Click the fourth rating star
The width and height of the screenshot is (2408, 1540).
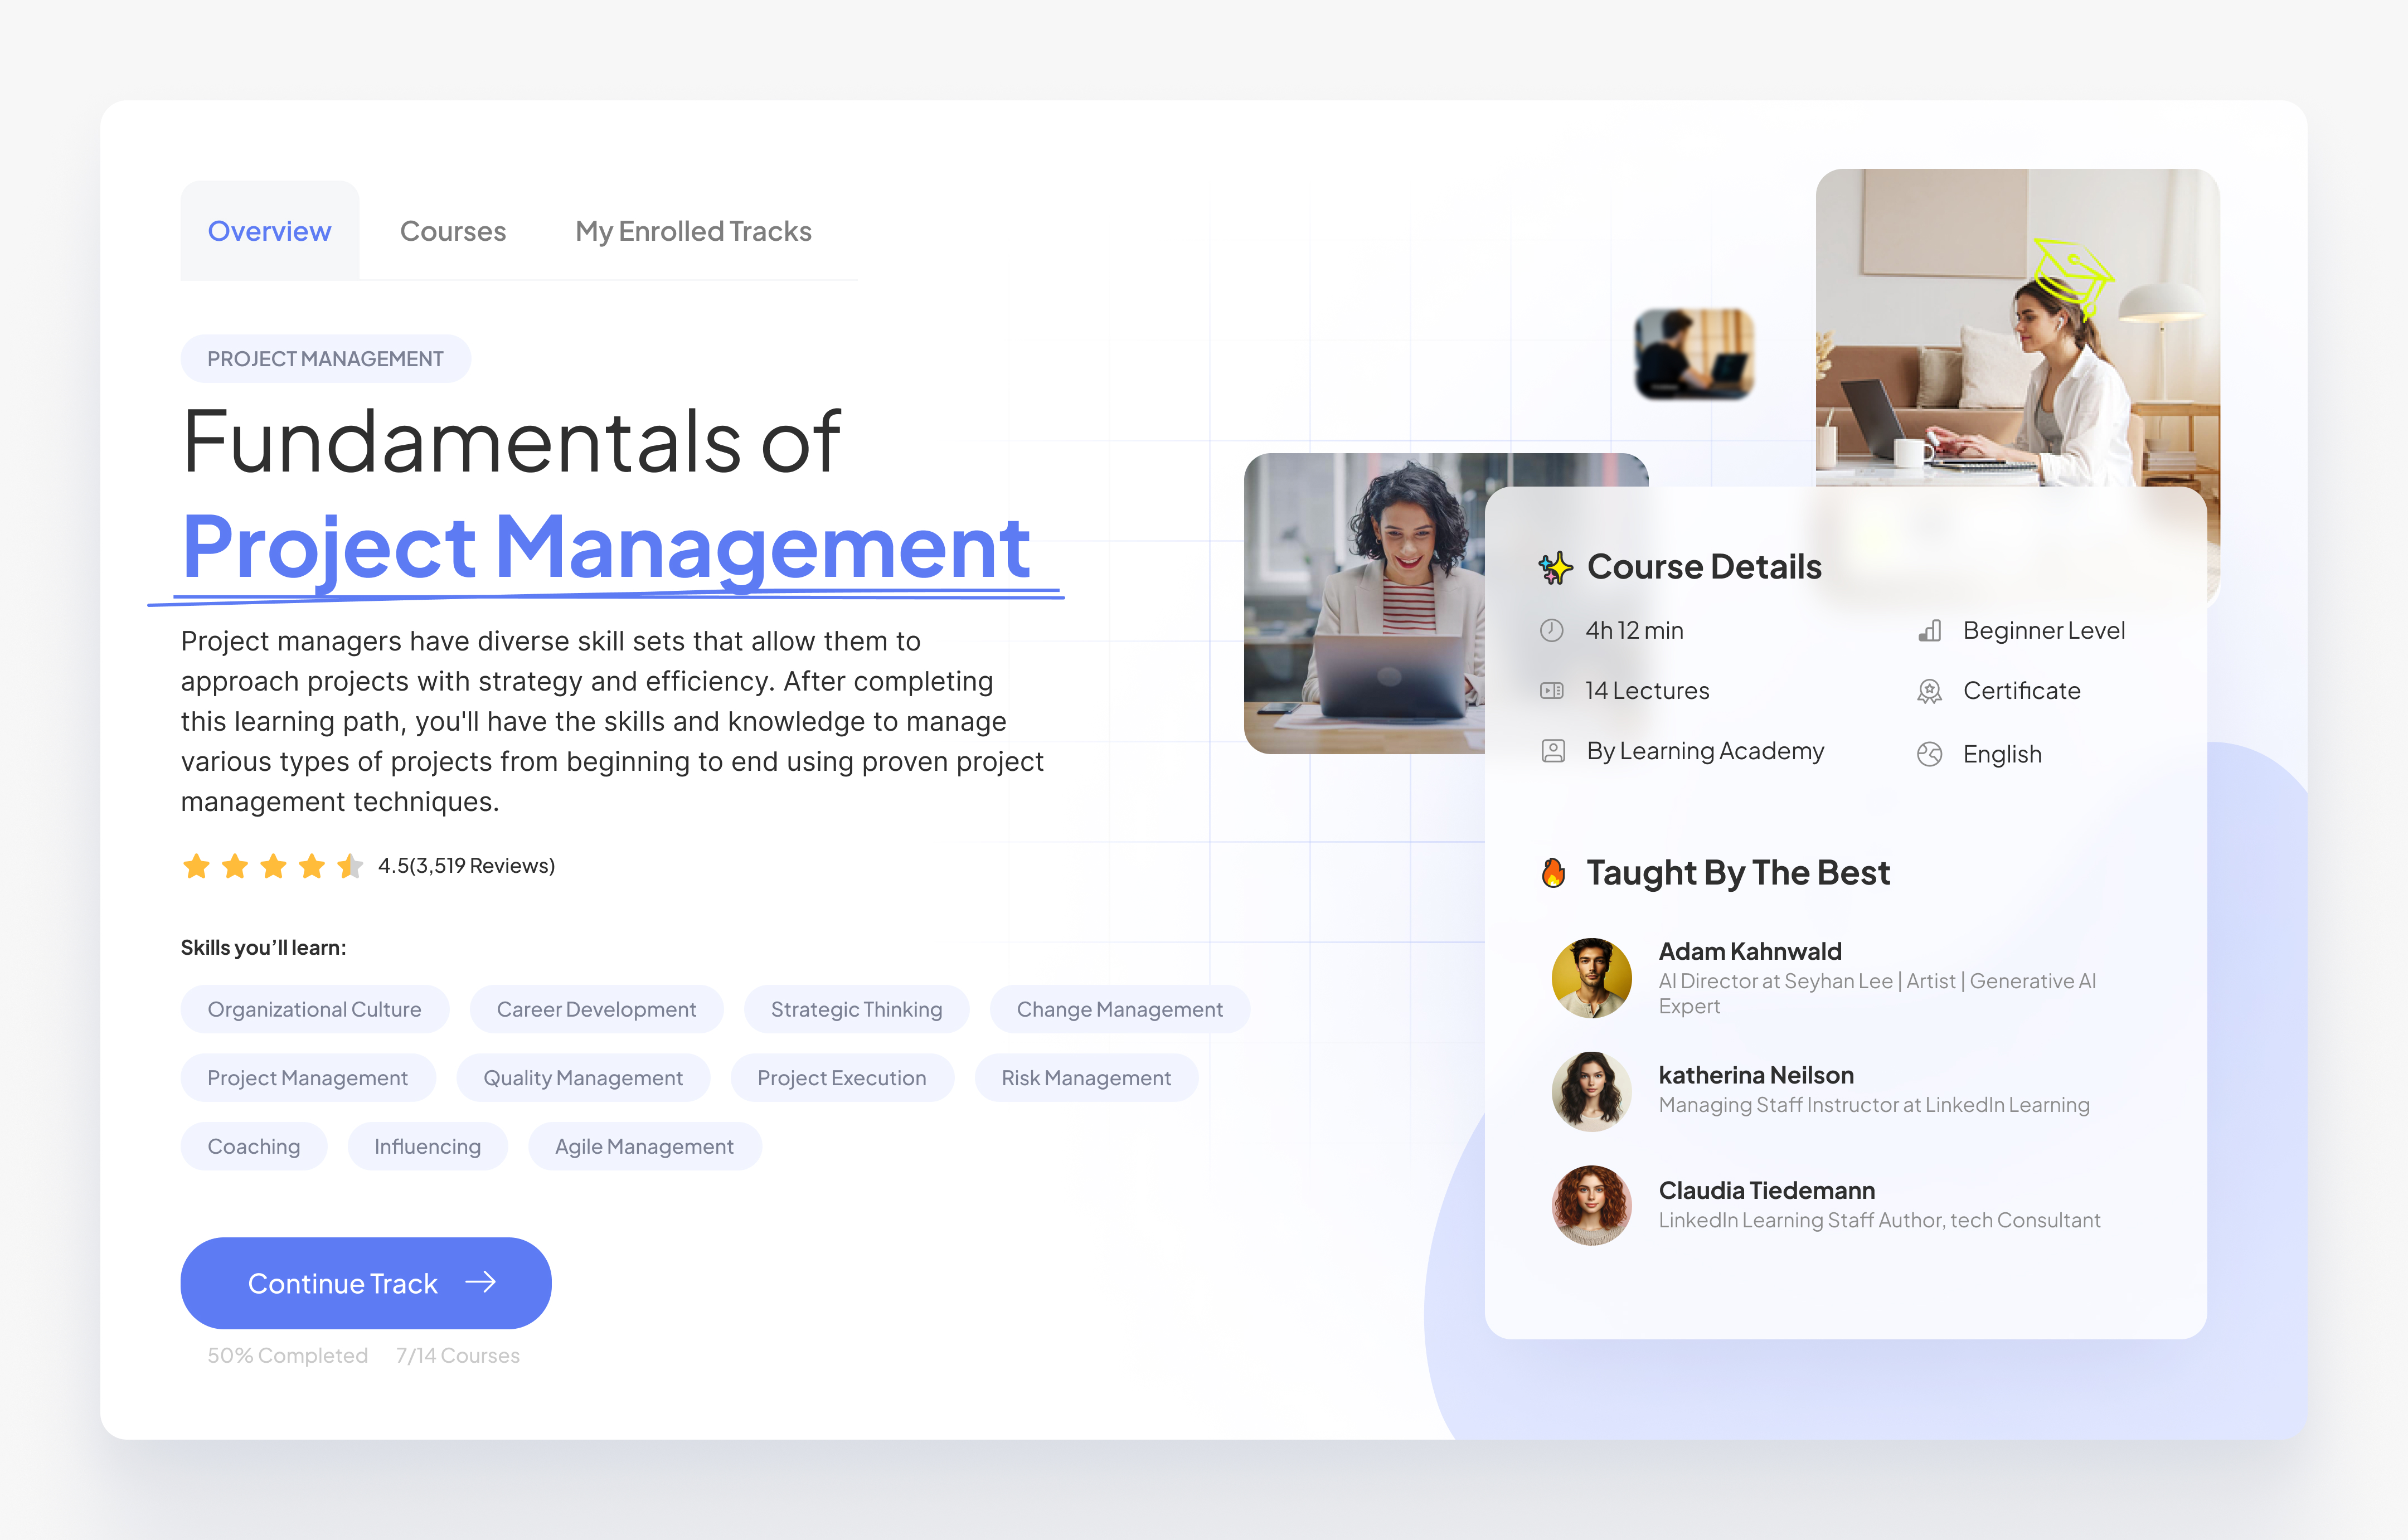pyautogui.click(x=312, y=866)
